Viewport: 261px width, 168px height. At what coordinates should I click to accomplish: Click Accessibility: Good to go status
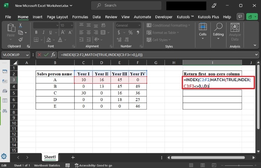[93, 165]
